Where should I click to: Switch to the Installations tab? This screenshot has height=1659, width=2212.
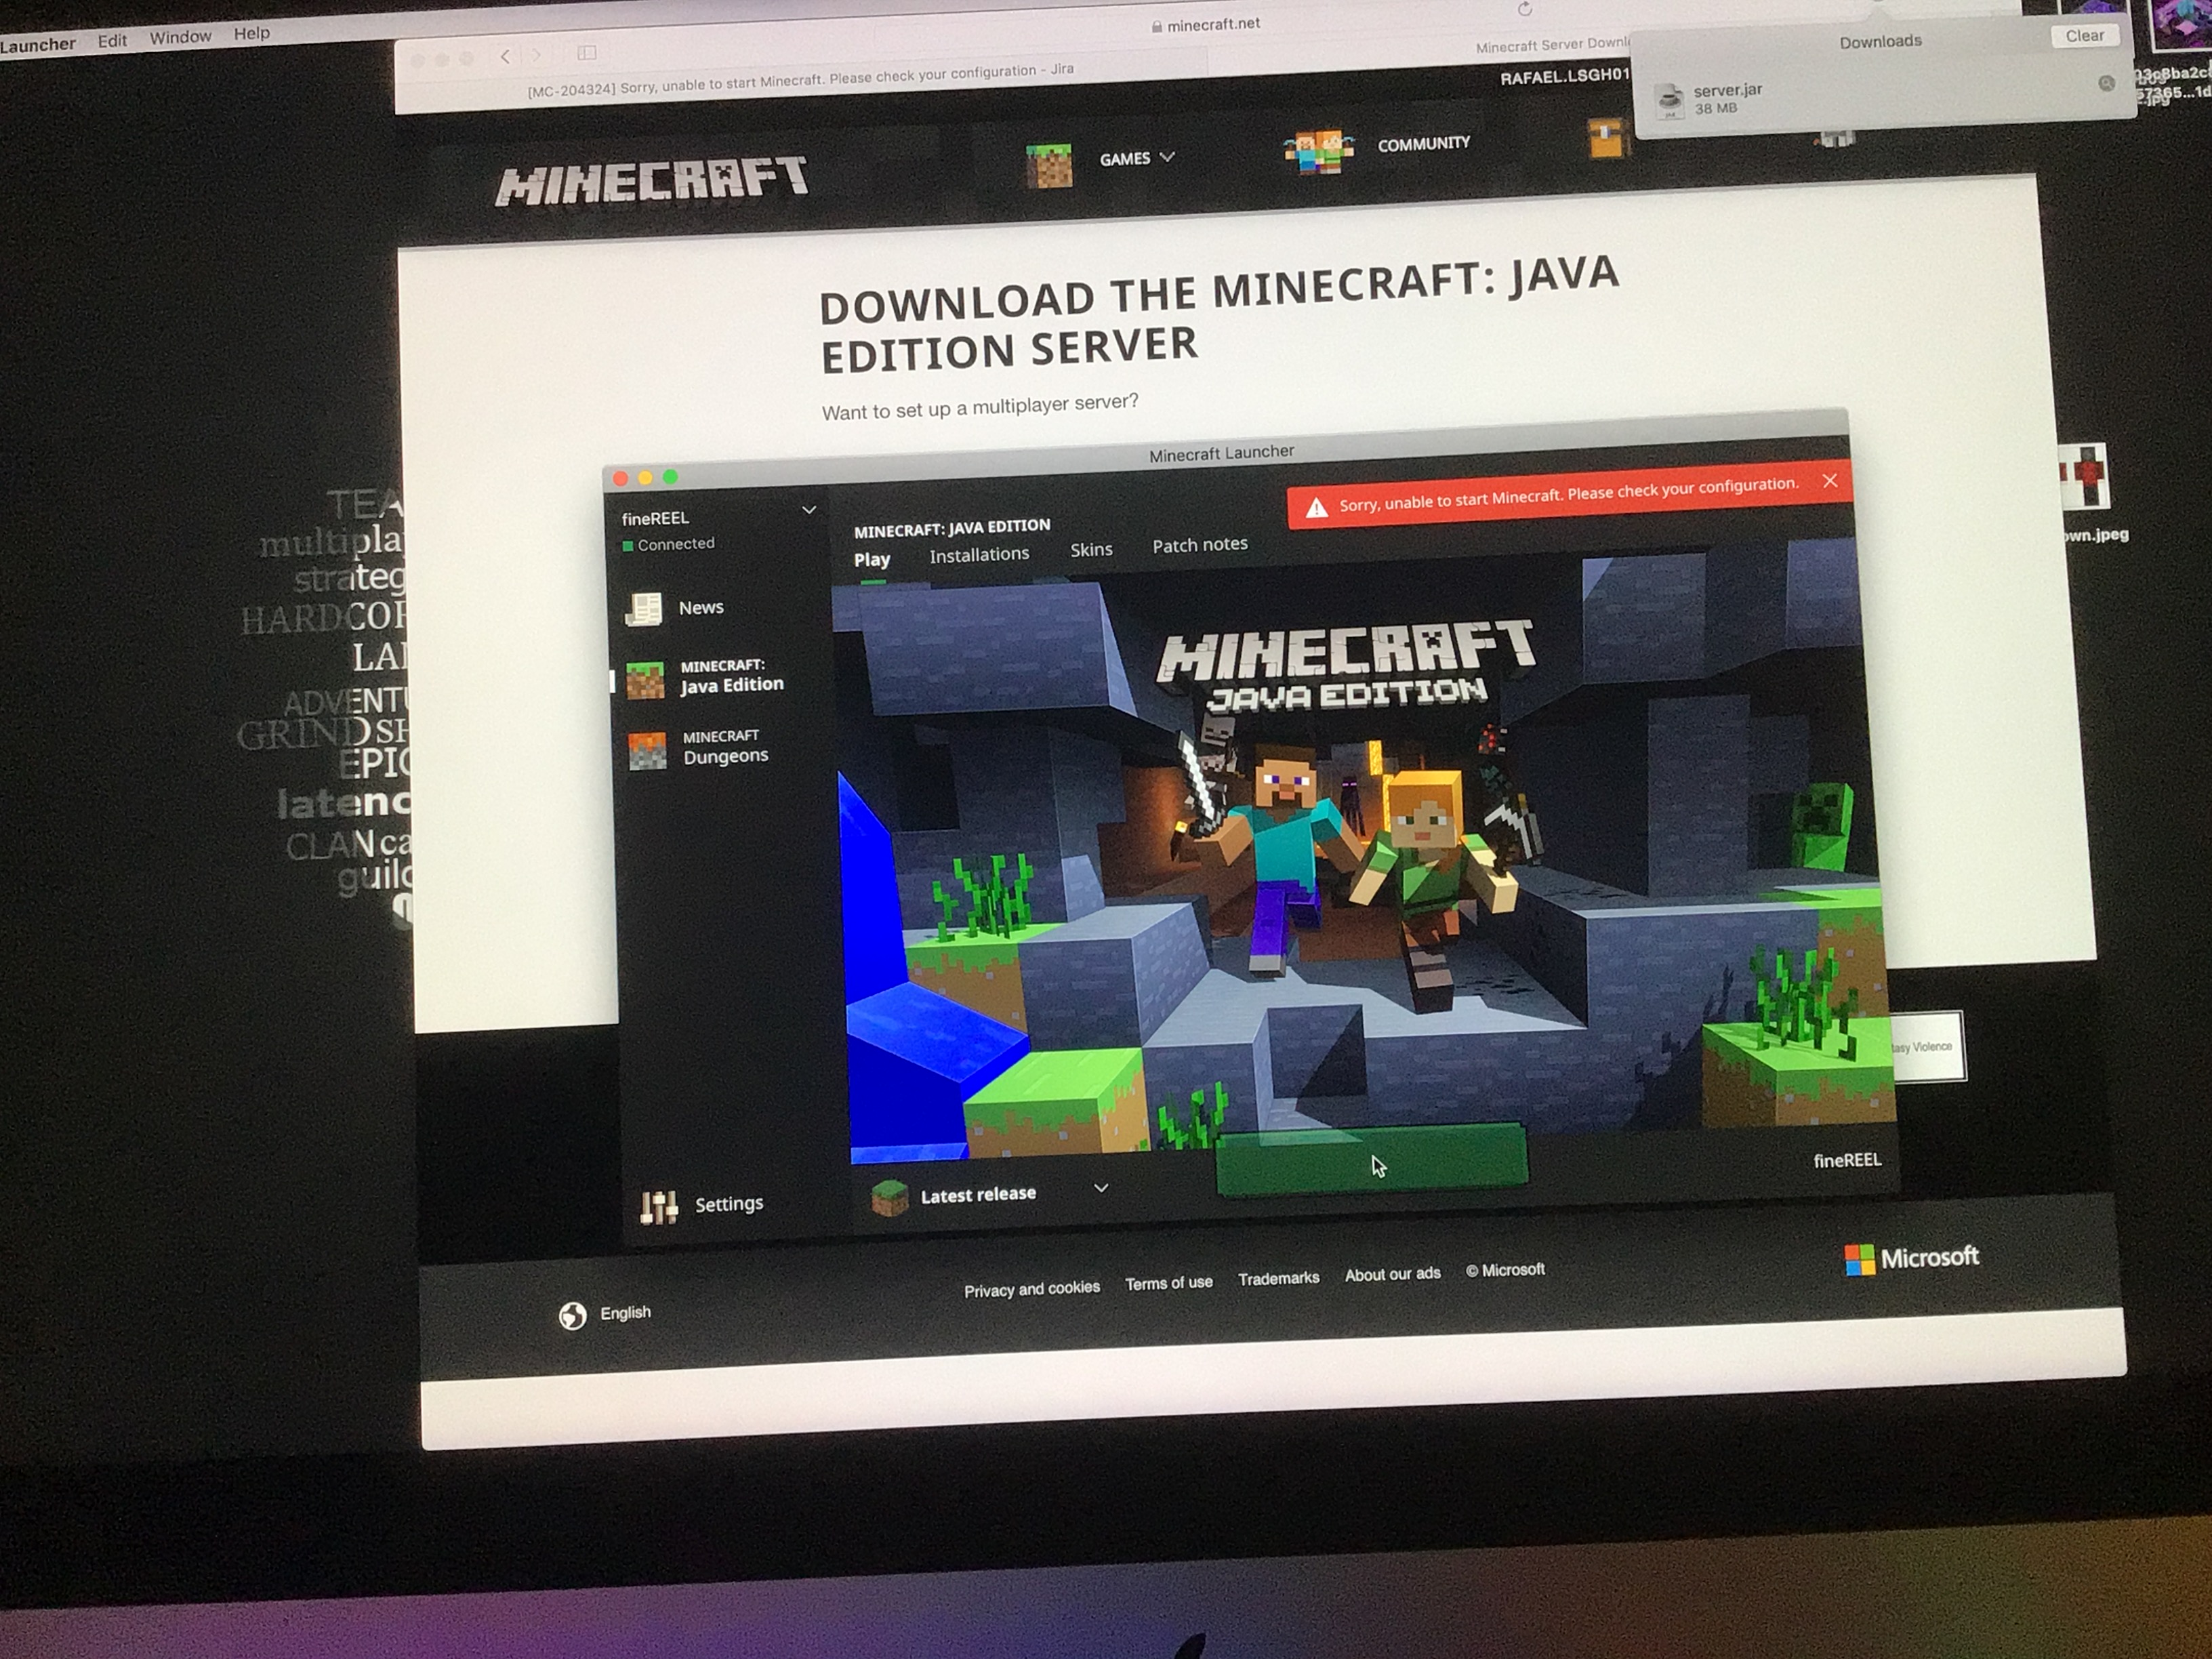pyautogui.click(x=979, y=554)
